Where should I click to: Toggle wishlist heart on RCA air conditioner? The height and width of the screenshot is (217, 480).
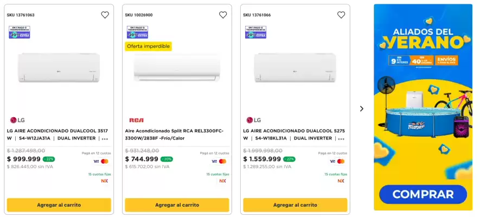point(223,15)
